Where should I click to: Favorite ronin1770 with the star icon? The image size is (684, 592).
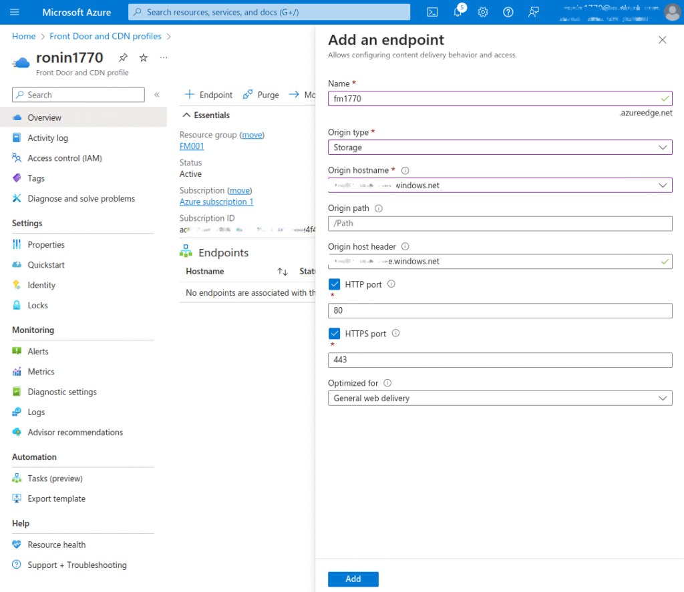pos(144,57)
